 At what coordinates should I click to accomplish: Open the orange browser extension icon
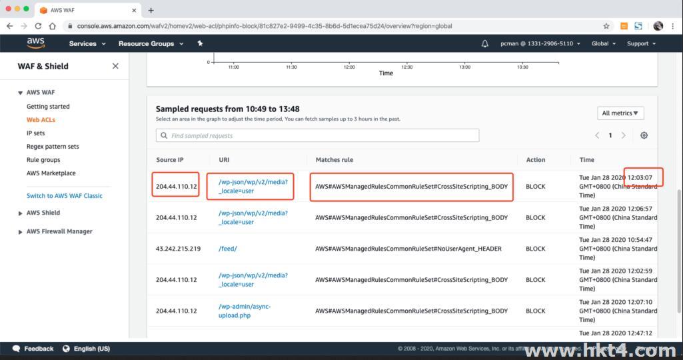coord(624,26)
